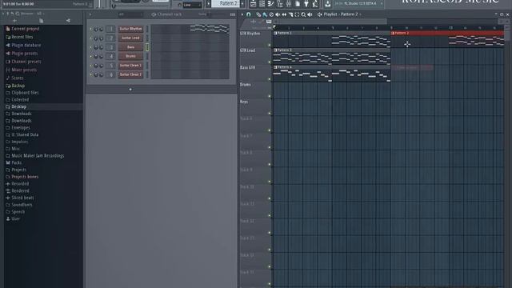Image resolution: width=512 pixels, height=288 pixels.
Task: Open the Pattern 2 selector dropdown
Action: pos(226,3)
